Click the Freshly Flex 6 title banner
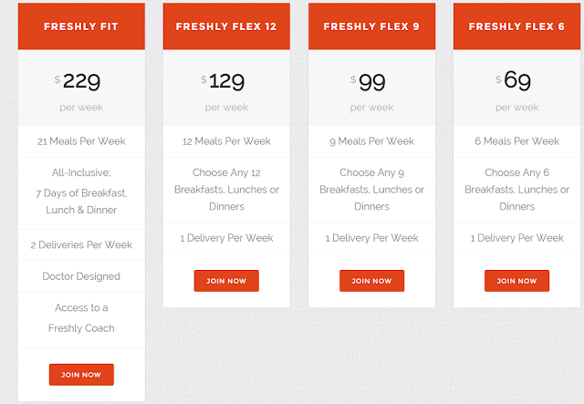Image resolution: width=584 pixels, height=404 pixels. tap(516, 26)
